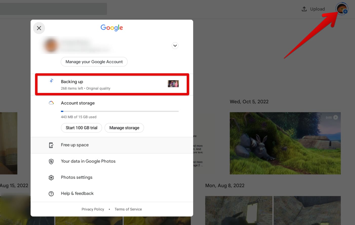This screenshot has height=225, width=355.
Task: Click the Mon, Aug 8, 2022 date header
Action: tap(225, 186)
